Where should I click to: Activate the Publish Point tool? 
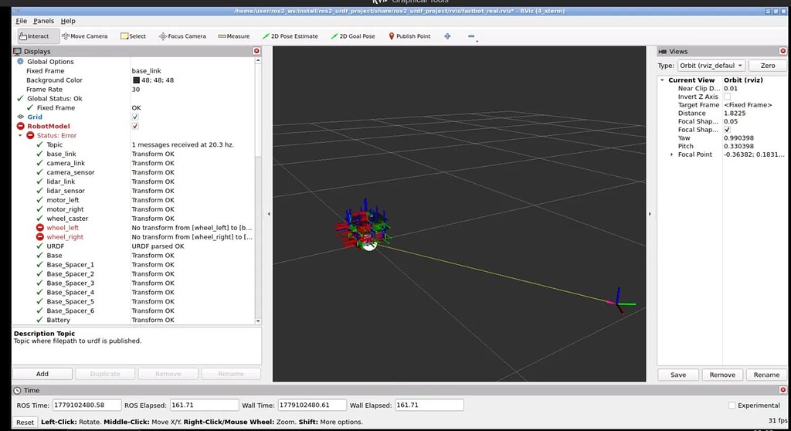(409, 36)
